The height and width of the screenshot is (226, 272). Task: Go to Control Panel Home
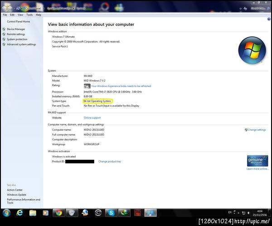(x=19, y=21)
